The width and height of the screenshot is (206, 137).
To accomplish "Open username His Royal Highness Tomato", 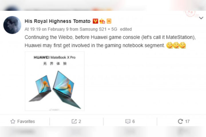I will click(x=58, y=21).
